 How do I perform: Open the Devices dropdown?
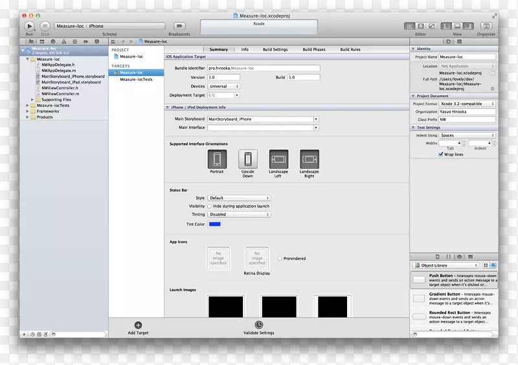223,86
